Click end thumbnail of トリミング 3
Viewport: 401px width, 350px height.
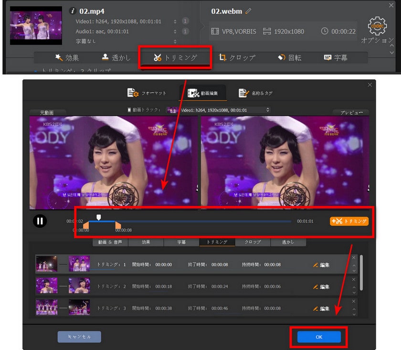coord(79,308)
